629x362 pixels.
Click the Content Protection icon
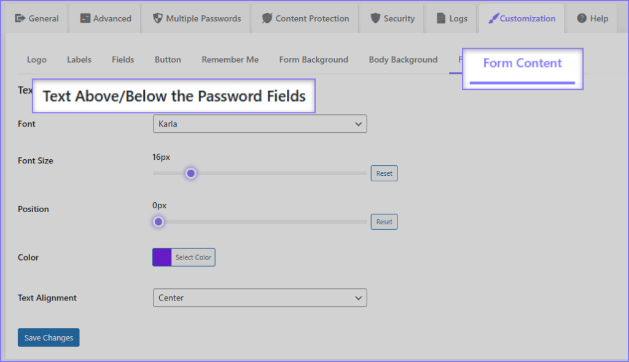click(267, 18)
